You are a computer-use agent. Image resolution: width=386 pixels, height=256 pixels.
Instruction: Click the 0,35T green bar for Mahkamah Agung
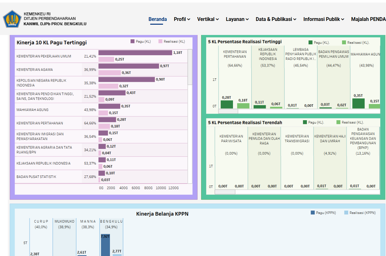(x=358, y=103)
